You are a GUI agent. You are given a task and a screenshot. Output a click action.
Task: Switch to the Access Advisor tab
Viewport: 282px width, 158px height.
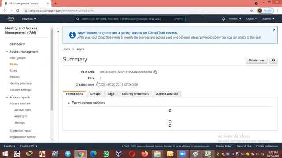point(167,94)
